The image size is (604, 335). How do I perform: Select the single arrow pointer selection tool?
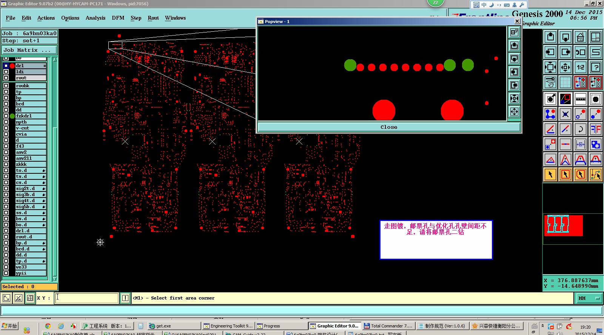pyautogui.click(x=550, y=174)
